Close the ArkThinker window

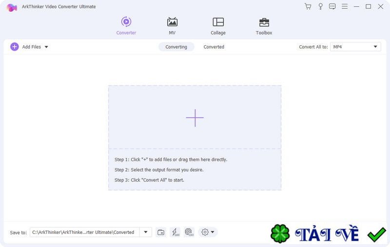click(x=381, y=6)
